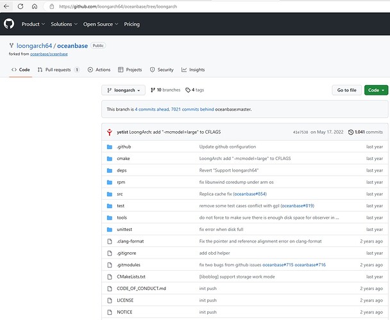Click the Public badge next to oceanbase
Viewport: 390px width, 320px height.
click(98, 45)
